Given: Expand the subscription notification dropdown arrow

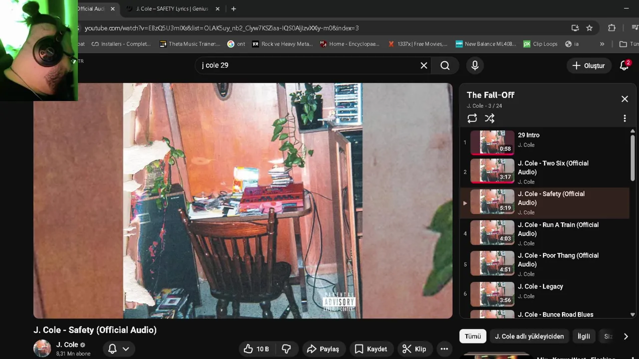Looking at the screenshot, I should point(126,349).
